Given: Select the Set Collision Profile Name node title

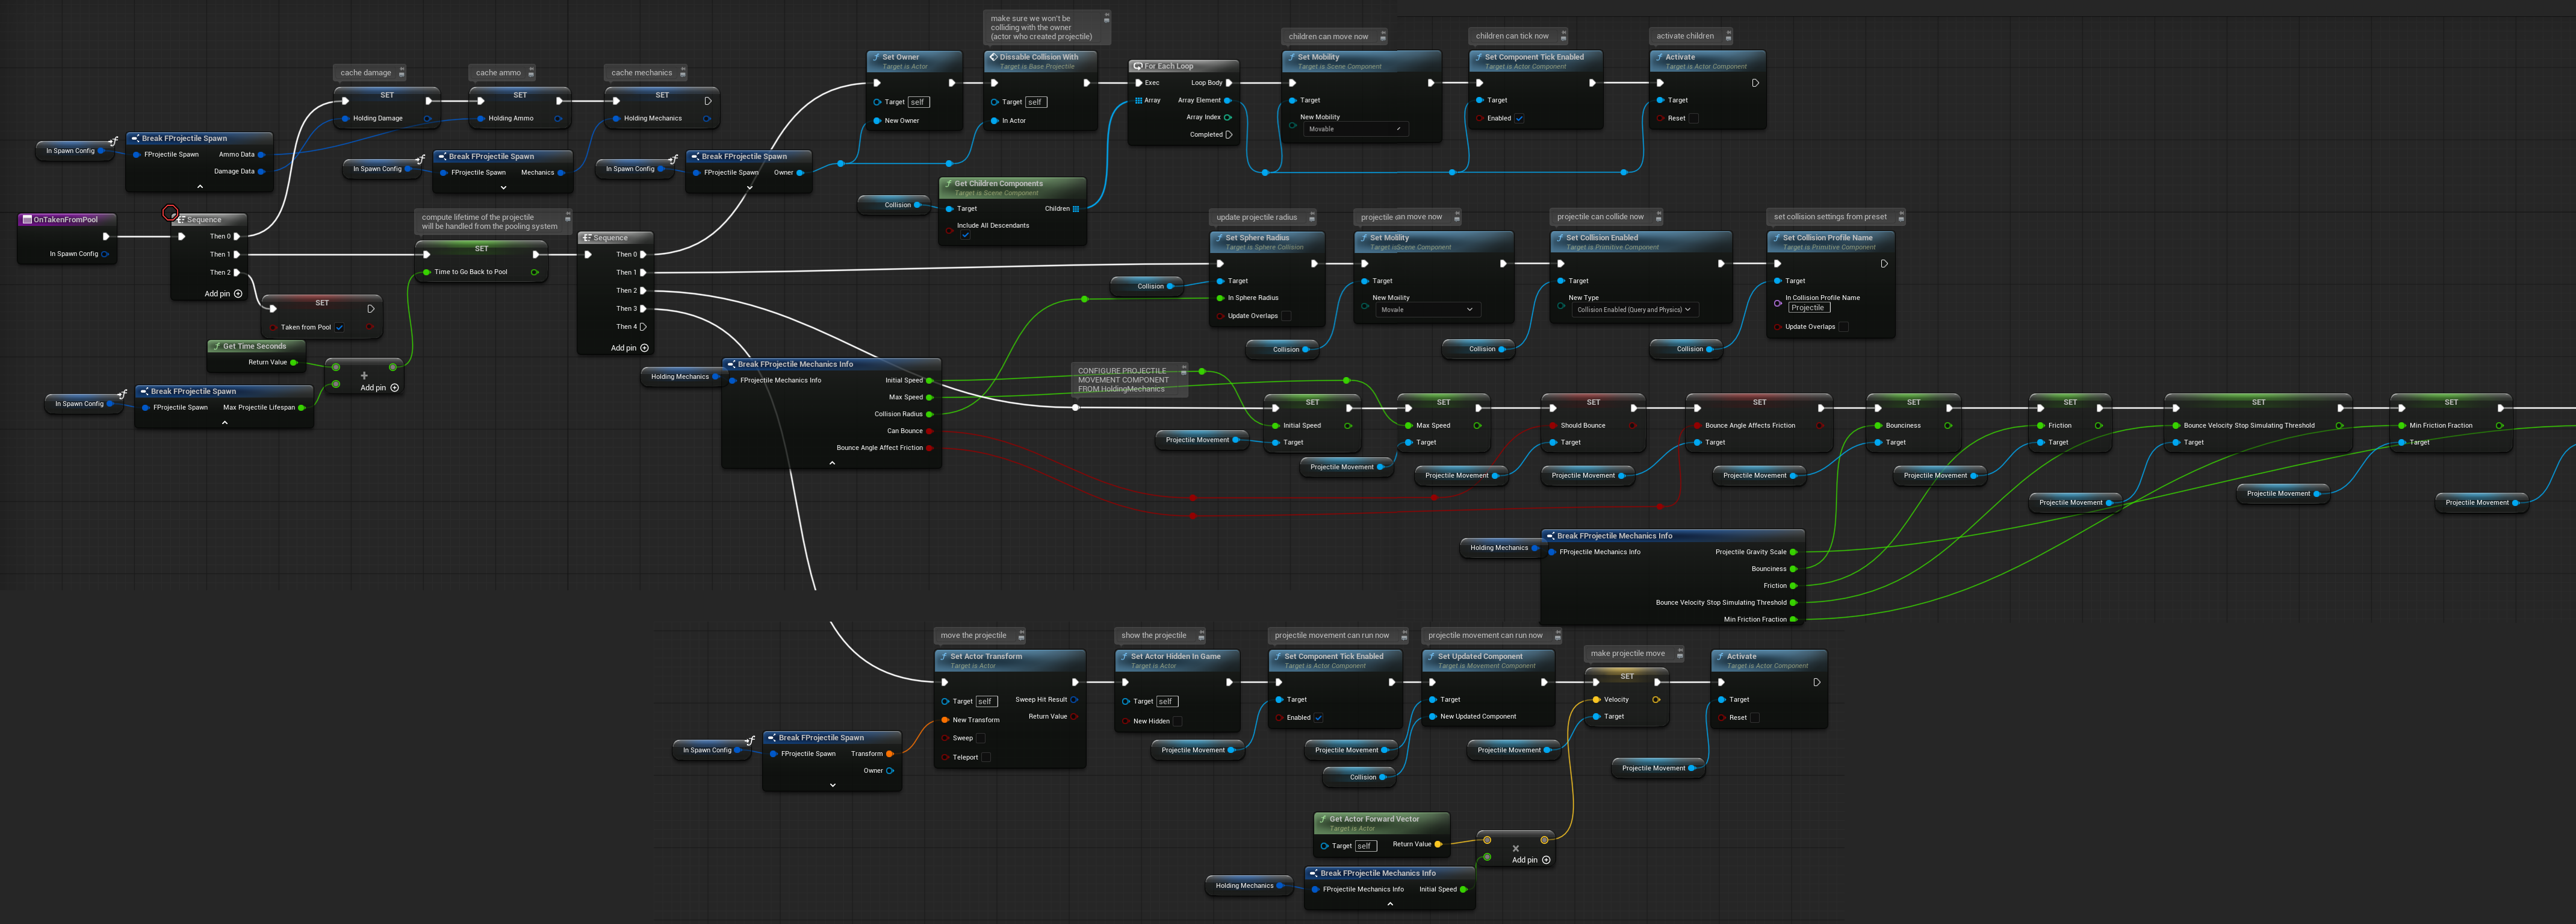Looking at the screenshot, I should click(x=1827, y=237).
